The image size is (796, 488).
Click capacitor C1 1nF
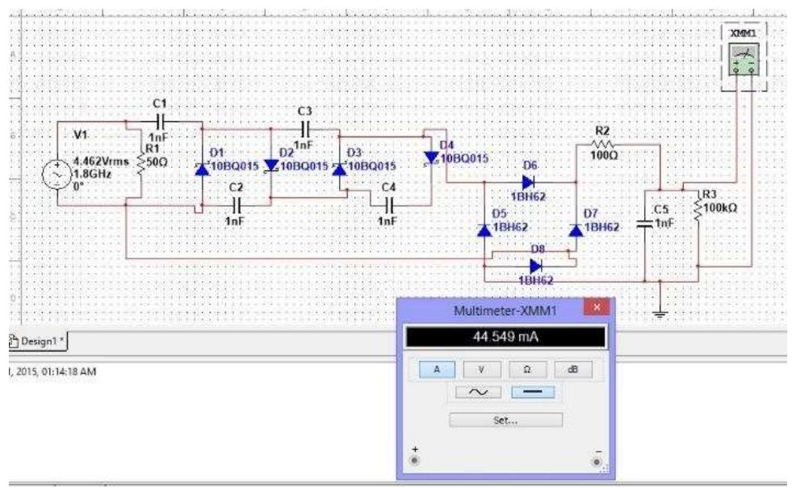pyautogui.click(x=161, y=122)
